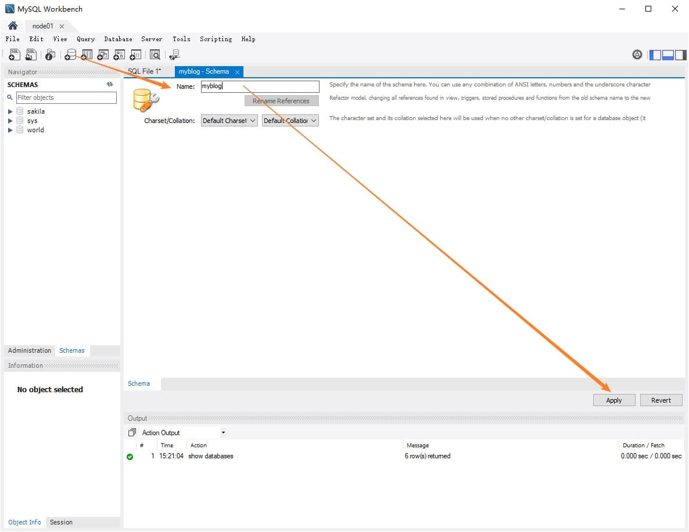689x532 pixels.
Task: Click the create new table icon
Action: click(x=87, y=55)
